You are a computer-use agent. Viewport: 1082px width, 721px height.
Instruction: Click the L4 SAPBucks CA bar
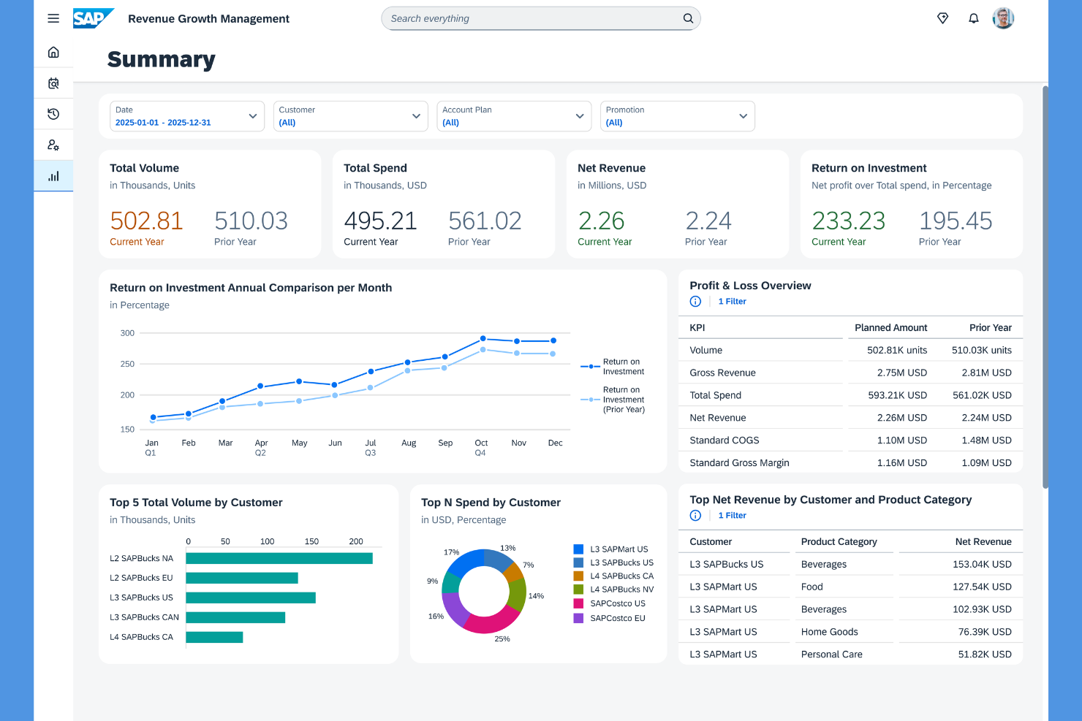tap(214, 637)
